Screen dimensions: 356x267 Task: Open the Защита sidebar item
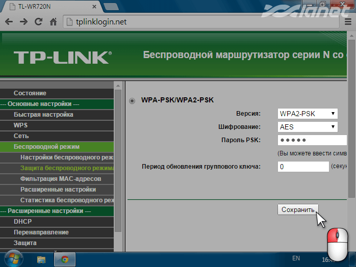pyautogui.click(x=57, y=243)
